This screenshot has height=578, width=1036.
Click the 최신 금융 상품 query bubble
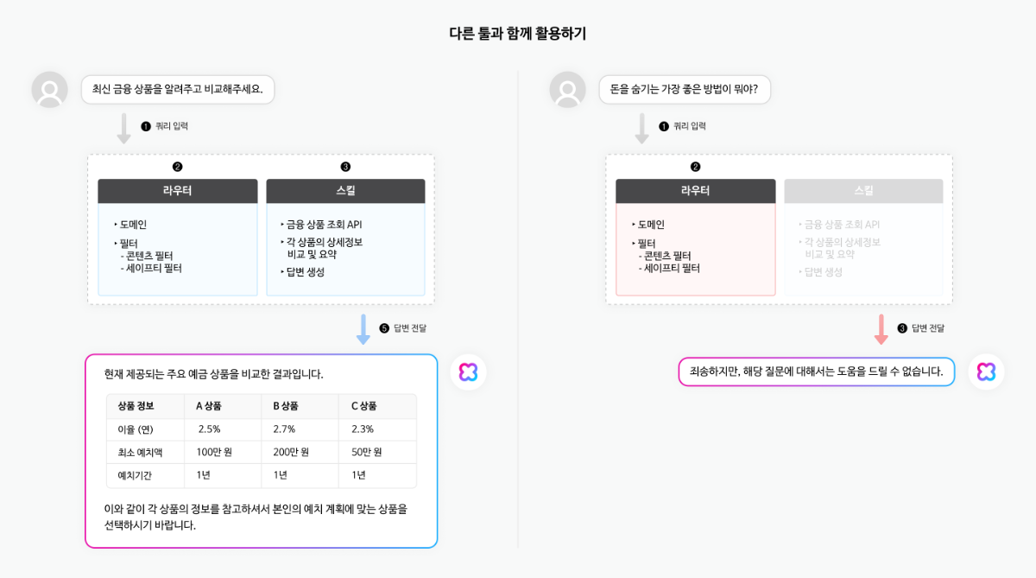(178, 89)
